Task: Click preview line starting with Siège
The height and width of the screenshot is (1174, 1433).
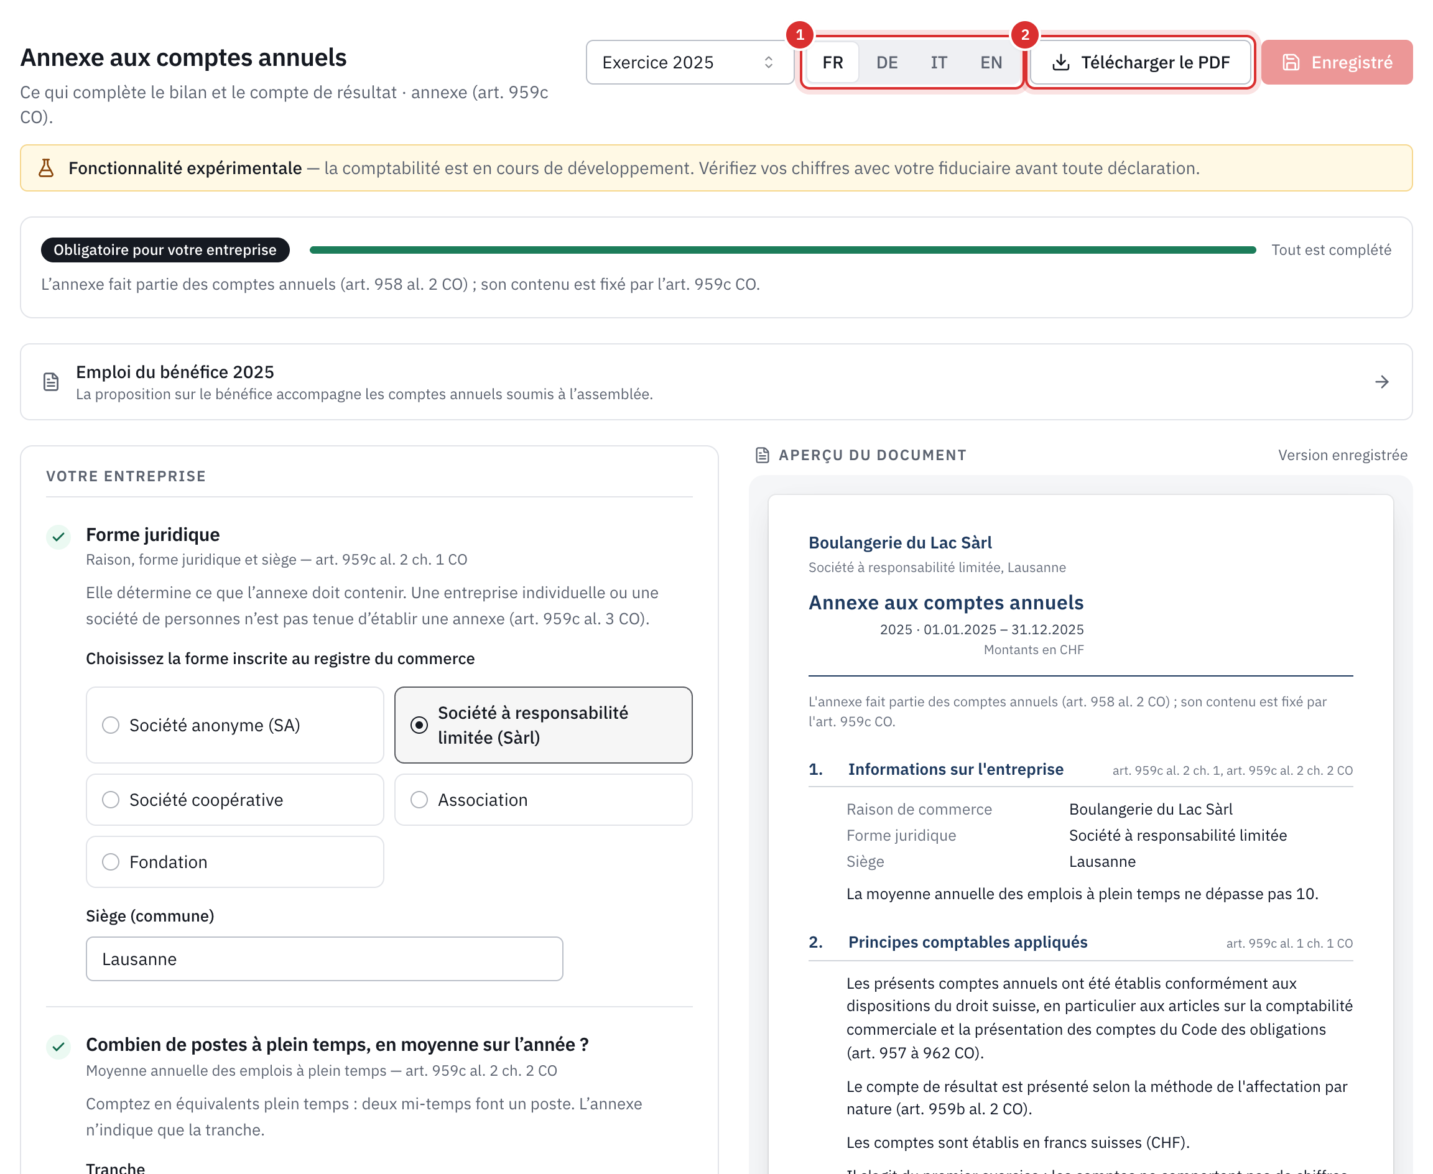Action: [x=1099, y=862]
